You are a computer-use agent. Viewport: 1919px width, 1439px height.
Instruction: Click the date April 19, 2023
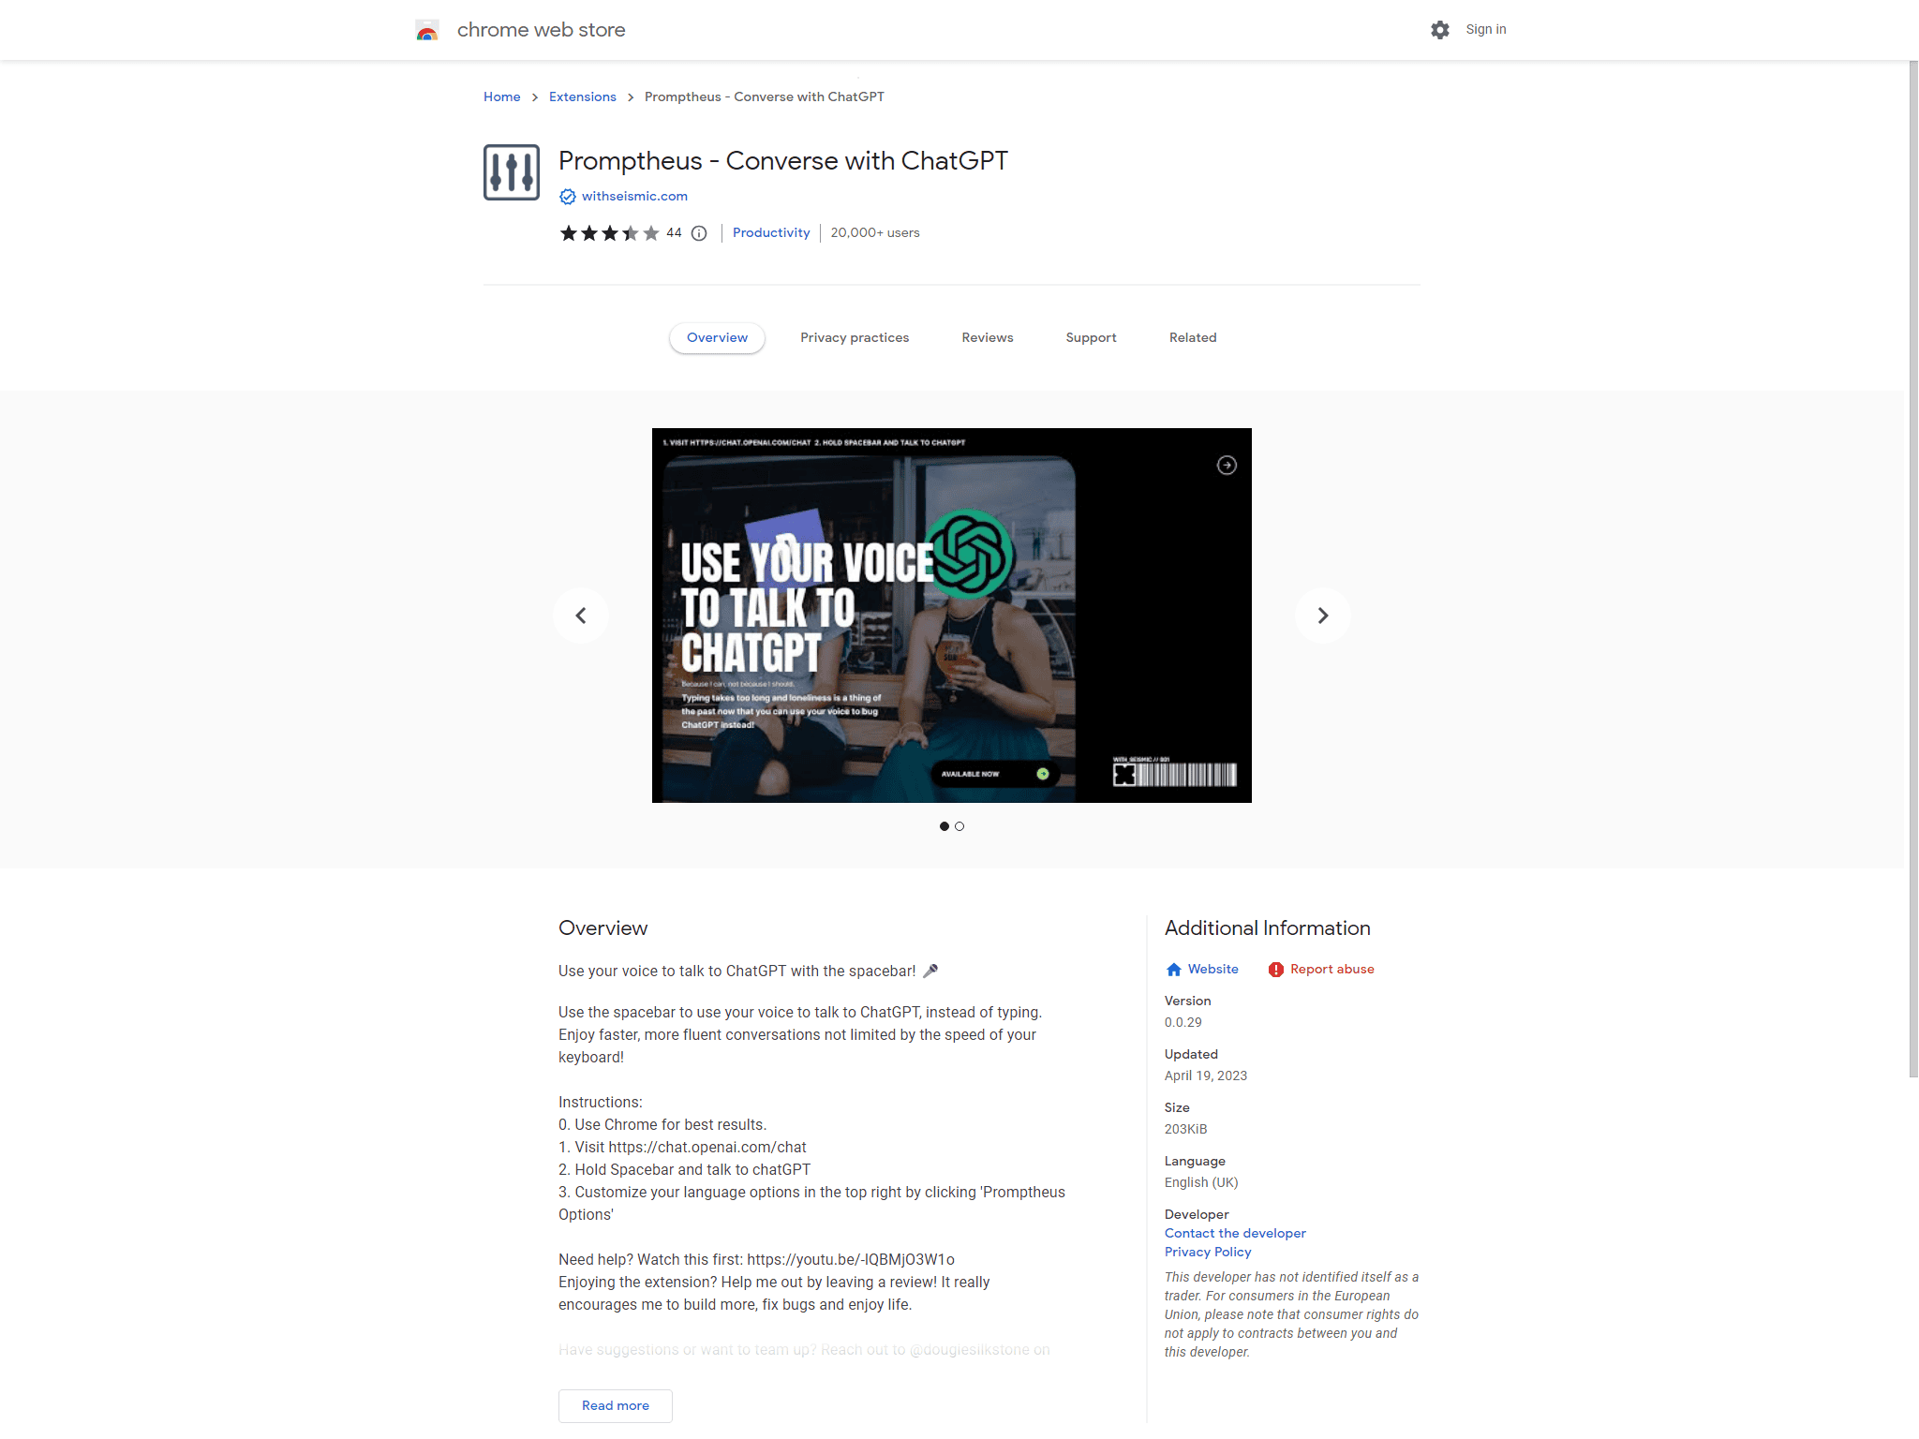tap(1206, 1076)
